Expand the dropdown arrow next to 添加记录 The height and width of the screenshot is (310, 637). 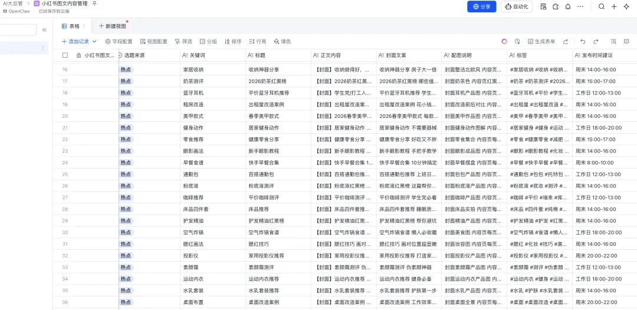[94, 41]
